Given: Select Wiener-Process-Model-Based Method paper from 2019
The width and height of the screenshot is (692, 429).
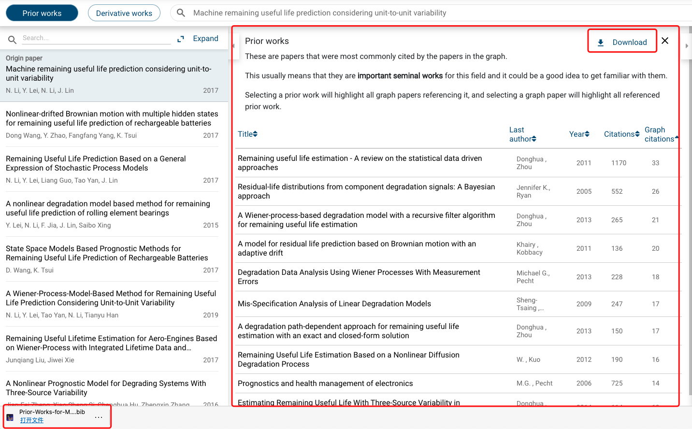Looking at the screenshot, I should [x=112, y=304].
